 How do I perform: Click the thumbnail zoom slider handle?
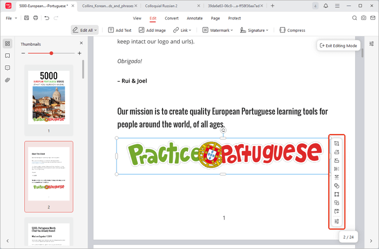click(x=51, y=53)
